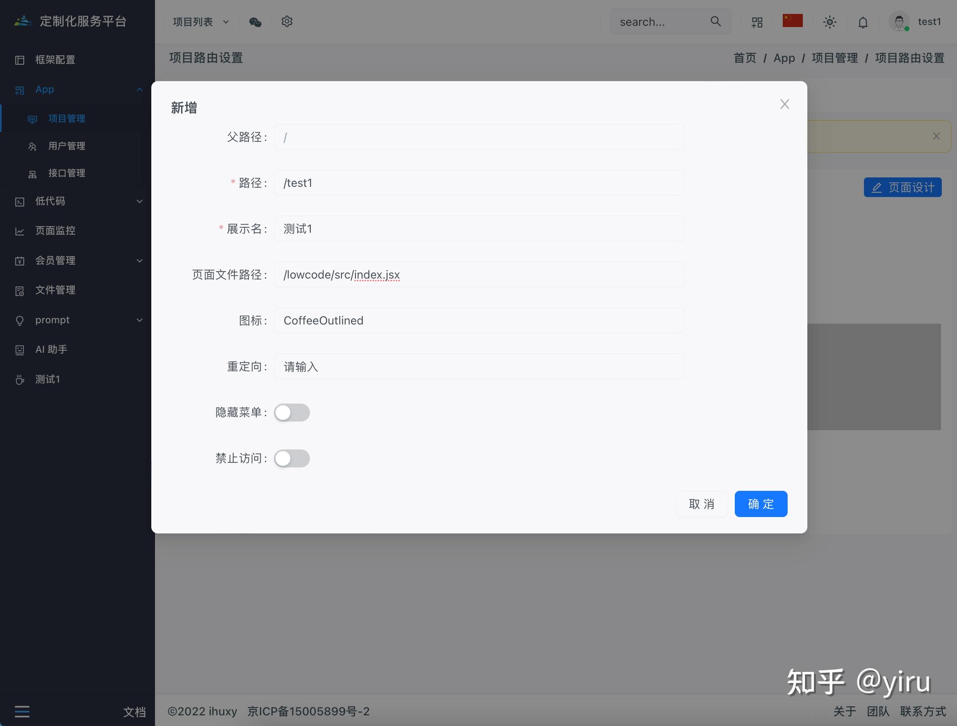Open the settings gear icon

click(x=287, y=21)
